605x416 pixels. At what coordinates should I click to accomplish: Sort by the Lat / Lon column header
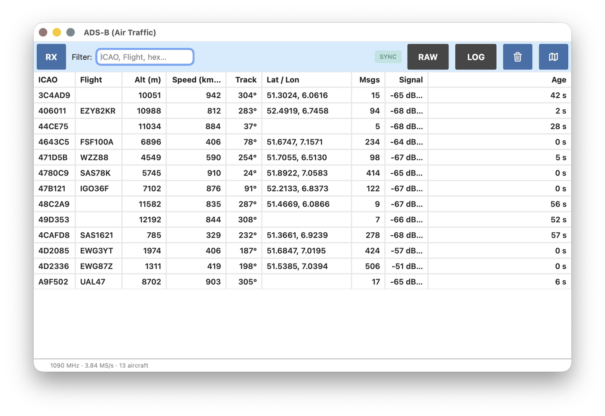tap(307, 80)
